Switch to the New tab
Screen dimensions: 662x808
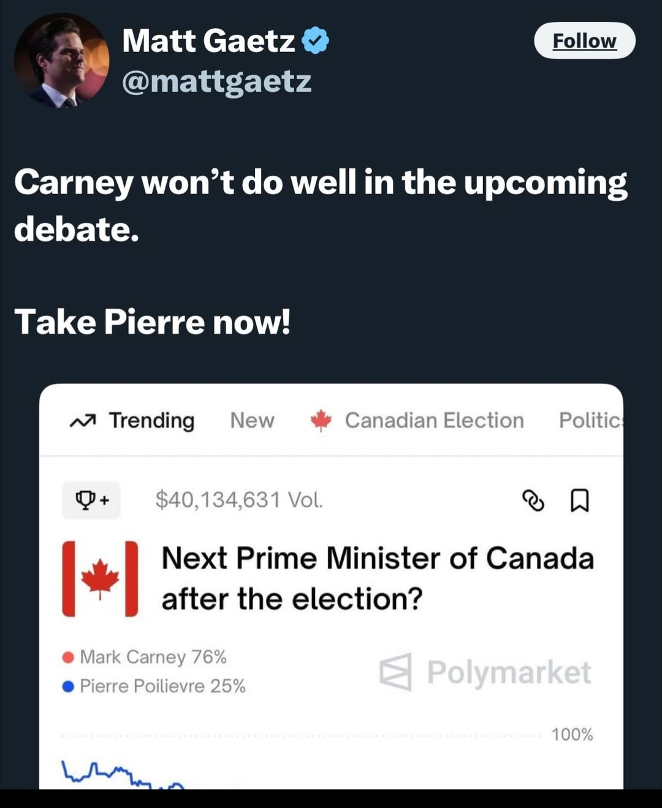(252, 420)
